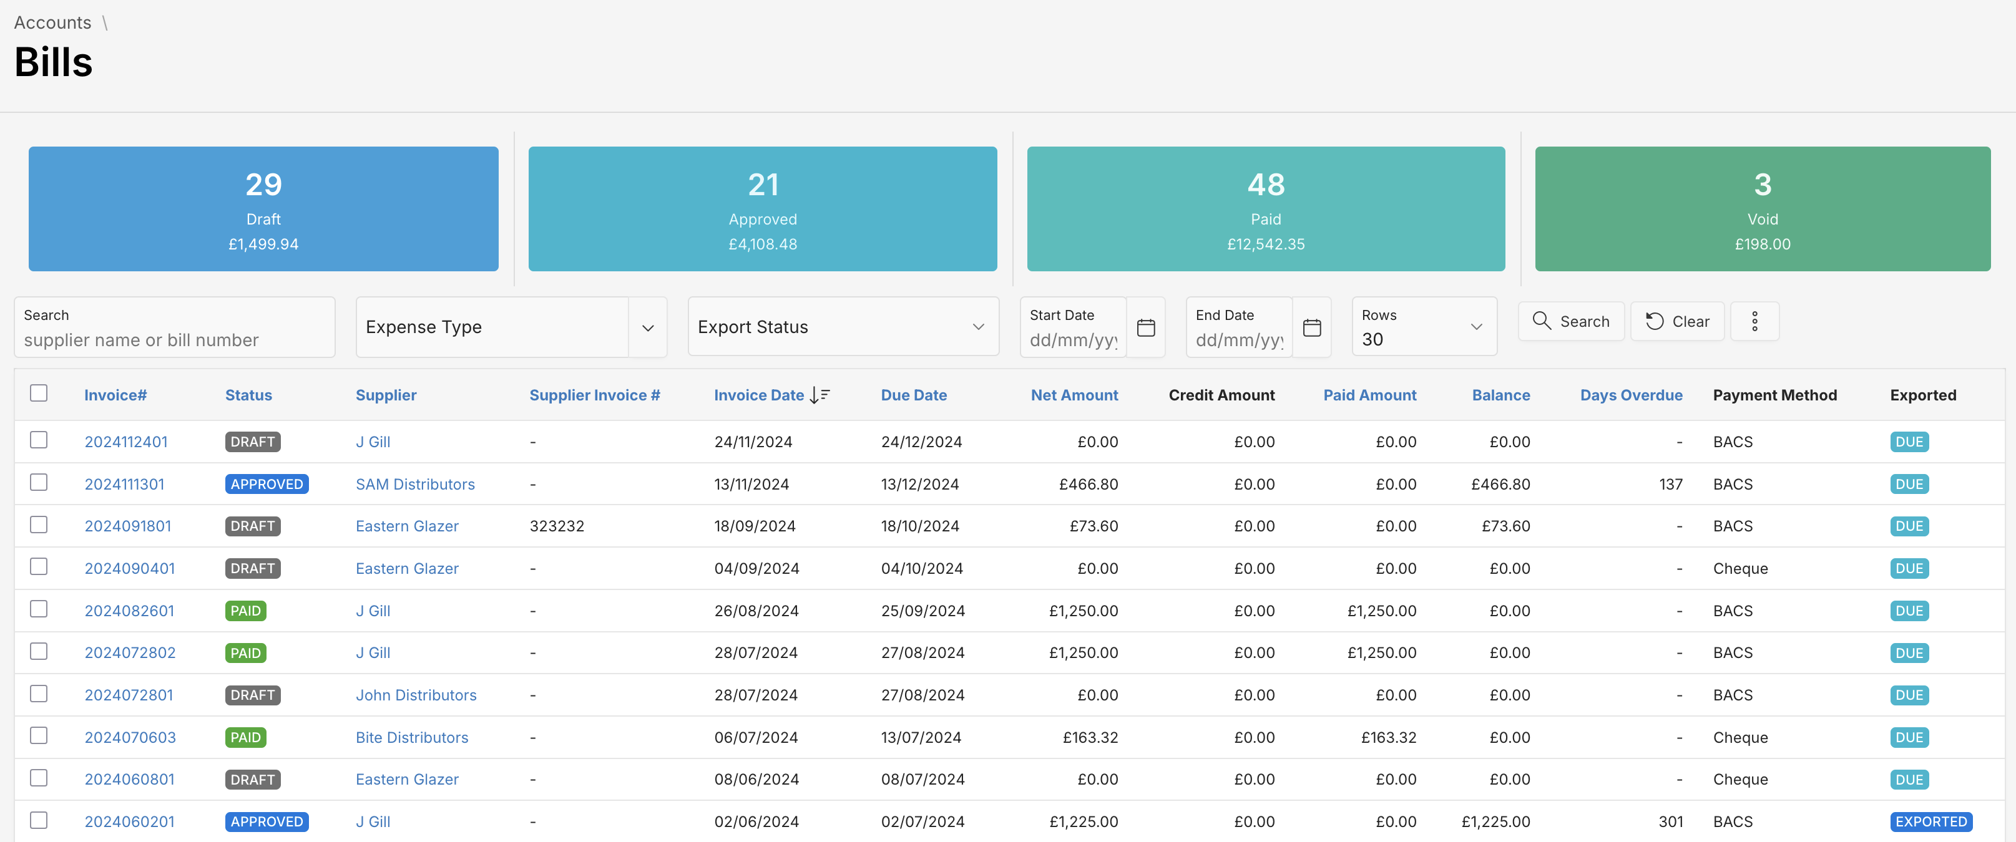The width and height of the screenshot is (2016, 842).
Task: Click the Search button
Action: [1571, 321]
